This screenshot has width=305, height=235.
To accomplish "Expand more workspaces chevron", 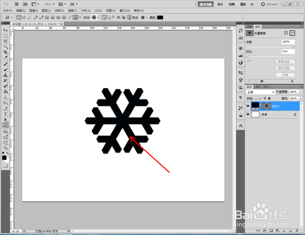I will click(252, 4).
